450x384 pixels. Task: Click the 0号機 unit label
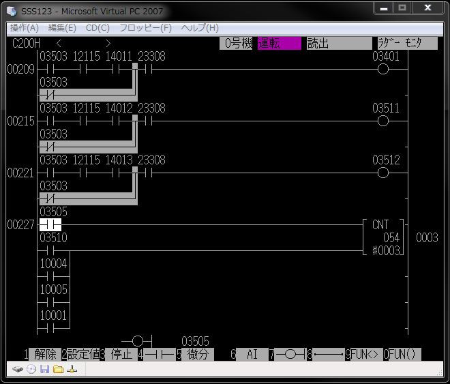pyautogui.click(x=236, y=44)
